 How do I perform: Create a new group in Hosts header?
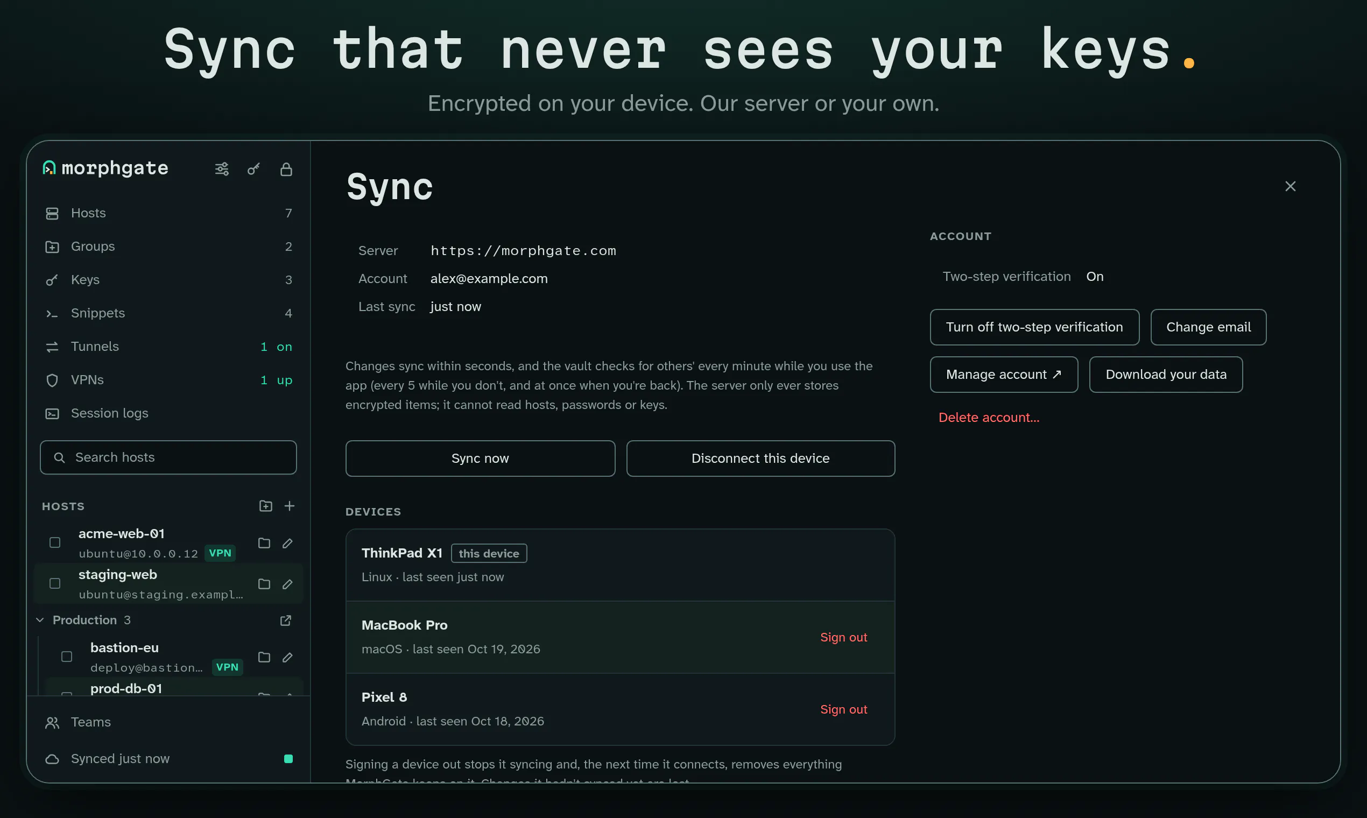266,505
